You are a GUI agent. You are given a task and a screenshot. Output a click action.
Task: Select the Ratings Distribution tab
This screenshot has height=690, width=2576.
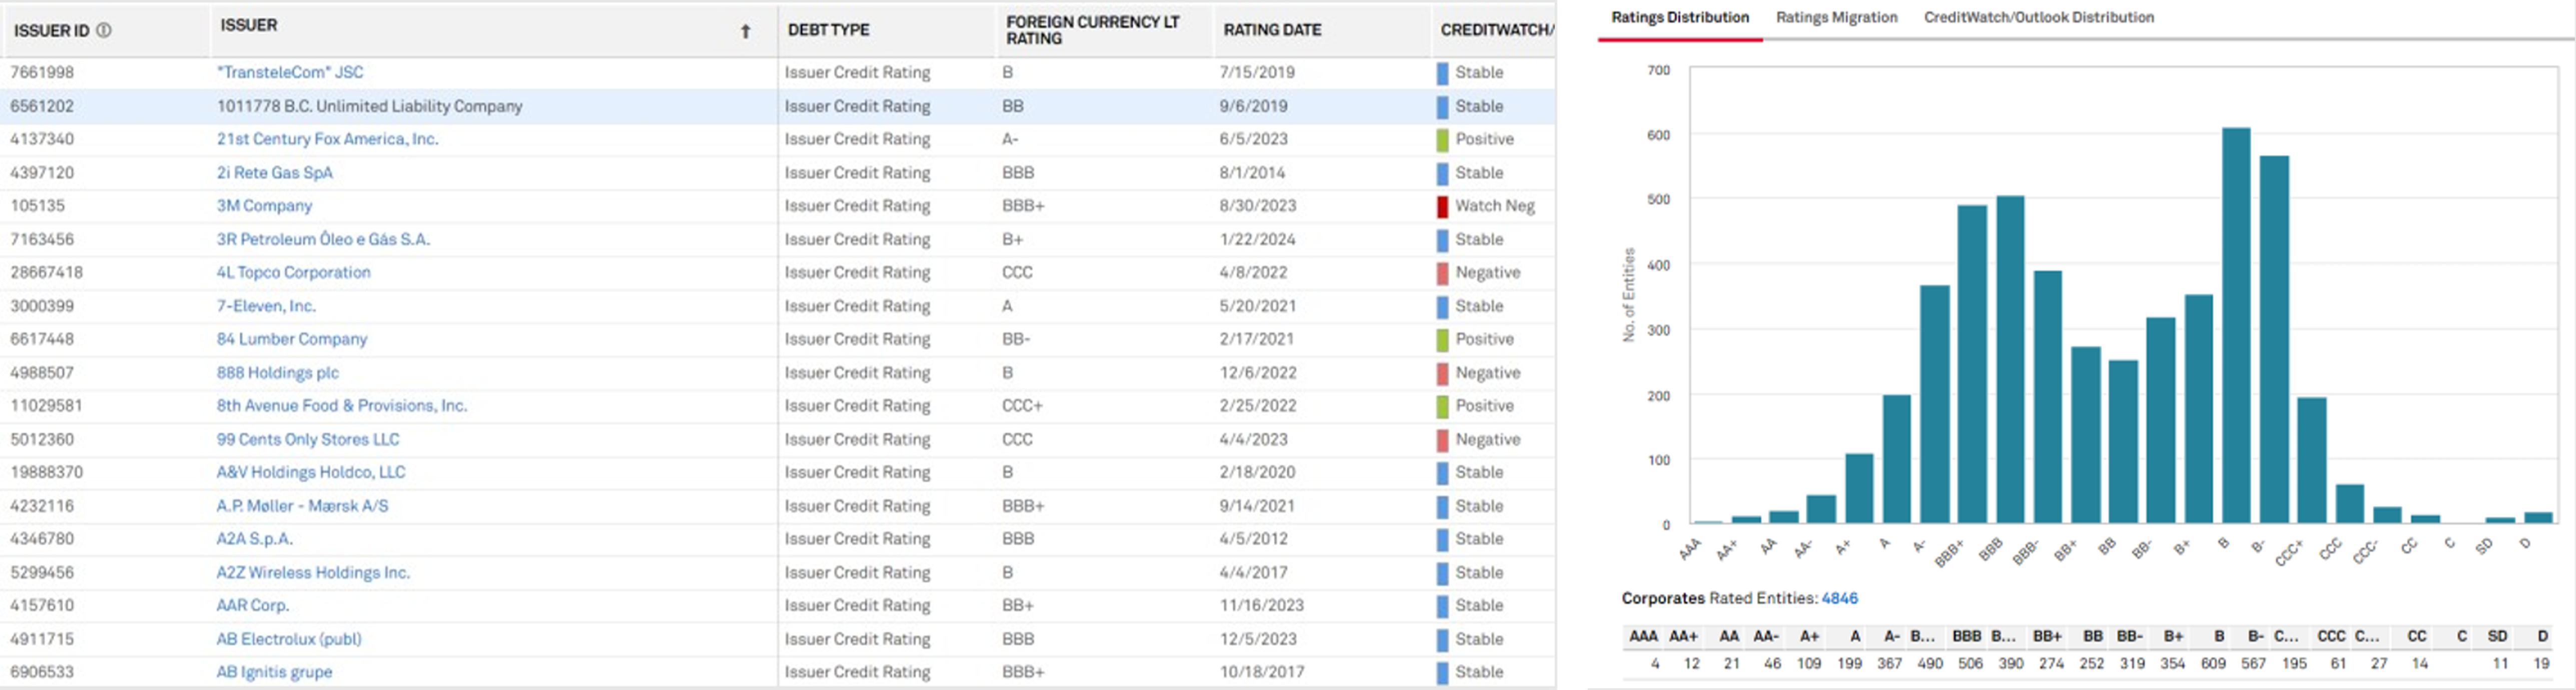[1679, 18]
